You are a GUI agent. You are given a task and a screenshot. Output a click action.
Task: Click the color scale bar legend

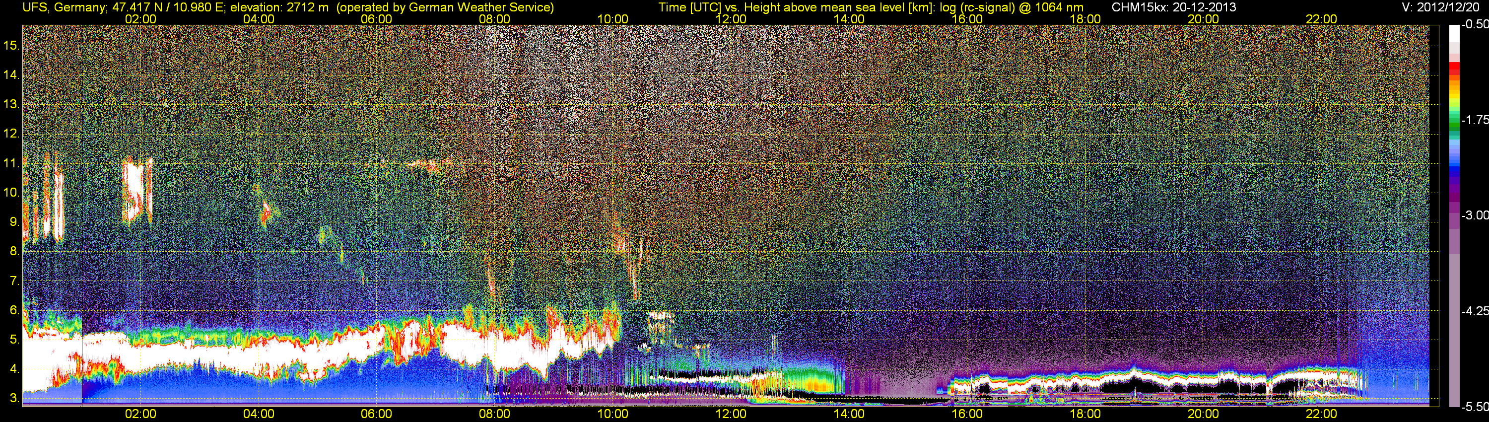click(x=1454, y=215)
